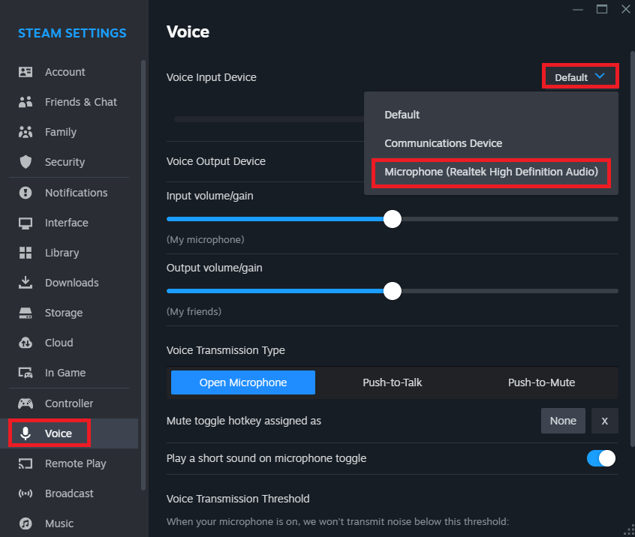Open the Account settings icon
Image resolution: width=635 pixels, height=537 pixels.
pyautogui.click(x=26, y=72)
